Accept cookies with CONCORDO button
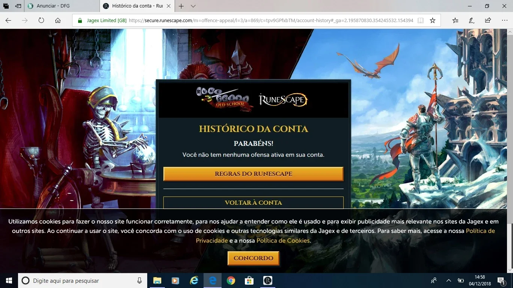 [253, 258]
